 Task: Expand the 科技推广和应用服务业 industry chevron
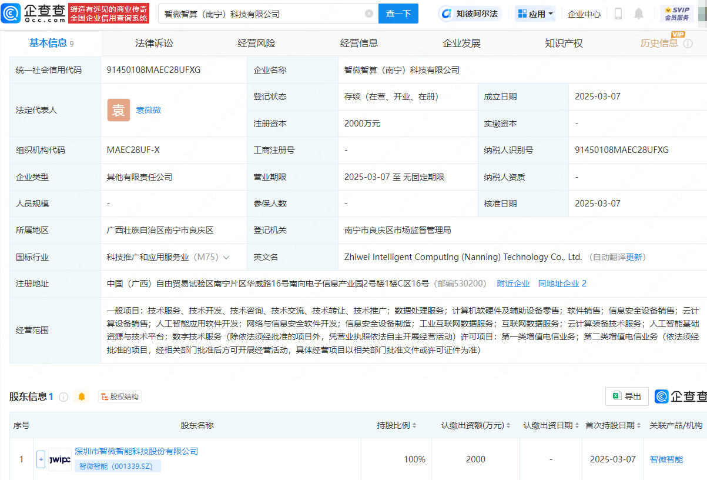(226, 258)
